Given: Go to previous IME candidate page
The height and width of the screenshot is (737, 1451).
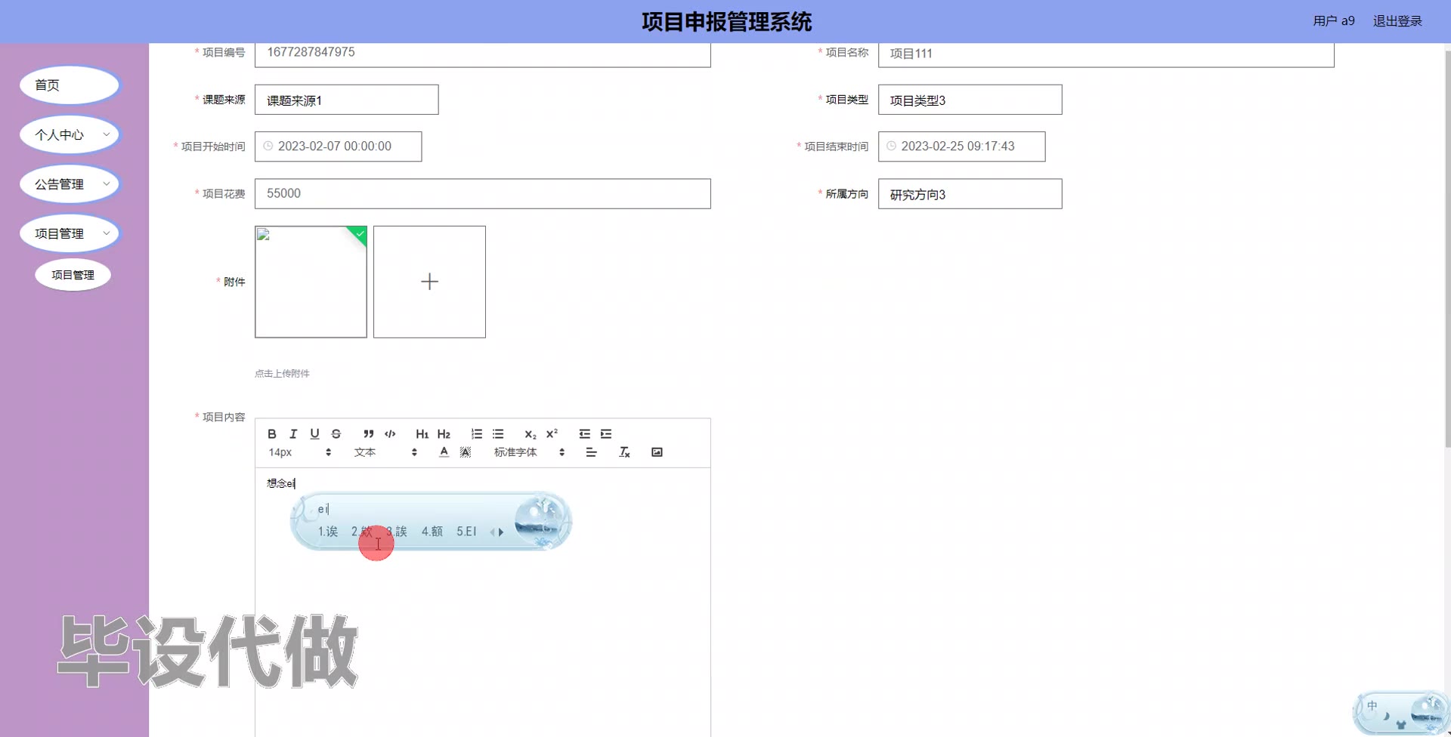Looking at the screenshot, I should tap(493, 532).
